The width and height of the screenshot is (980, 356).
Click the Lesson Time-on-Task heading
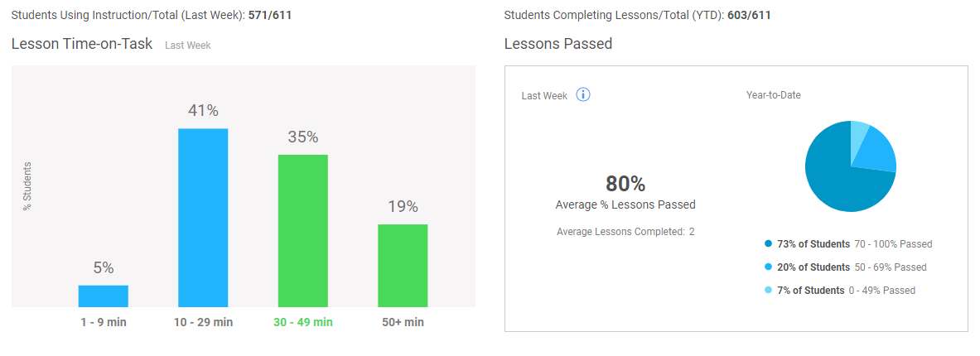click(x=82, y=44)
